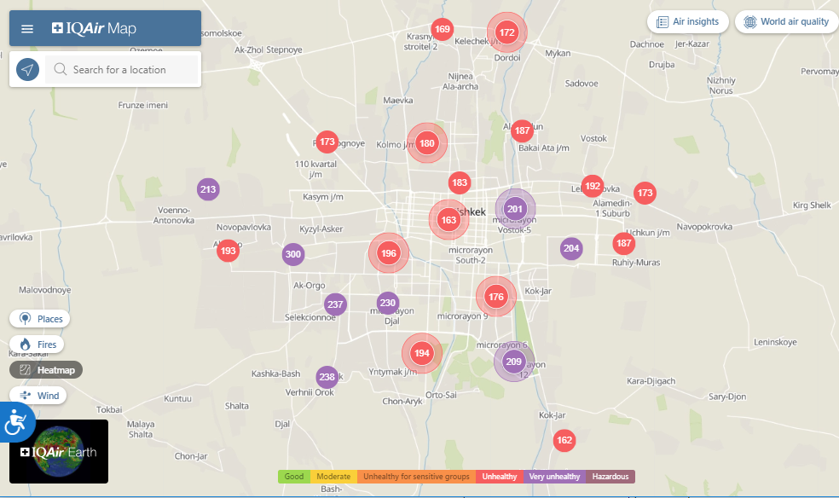This screenshot has height=498, width=839.
Task: Click the flame icon for Fires
Action: (x=25, y=345)
